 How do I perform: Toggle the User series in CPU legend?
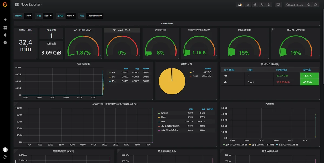(x=163, y=117)
